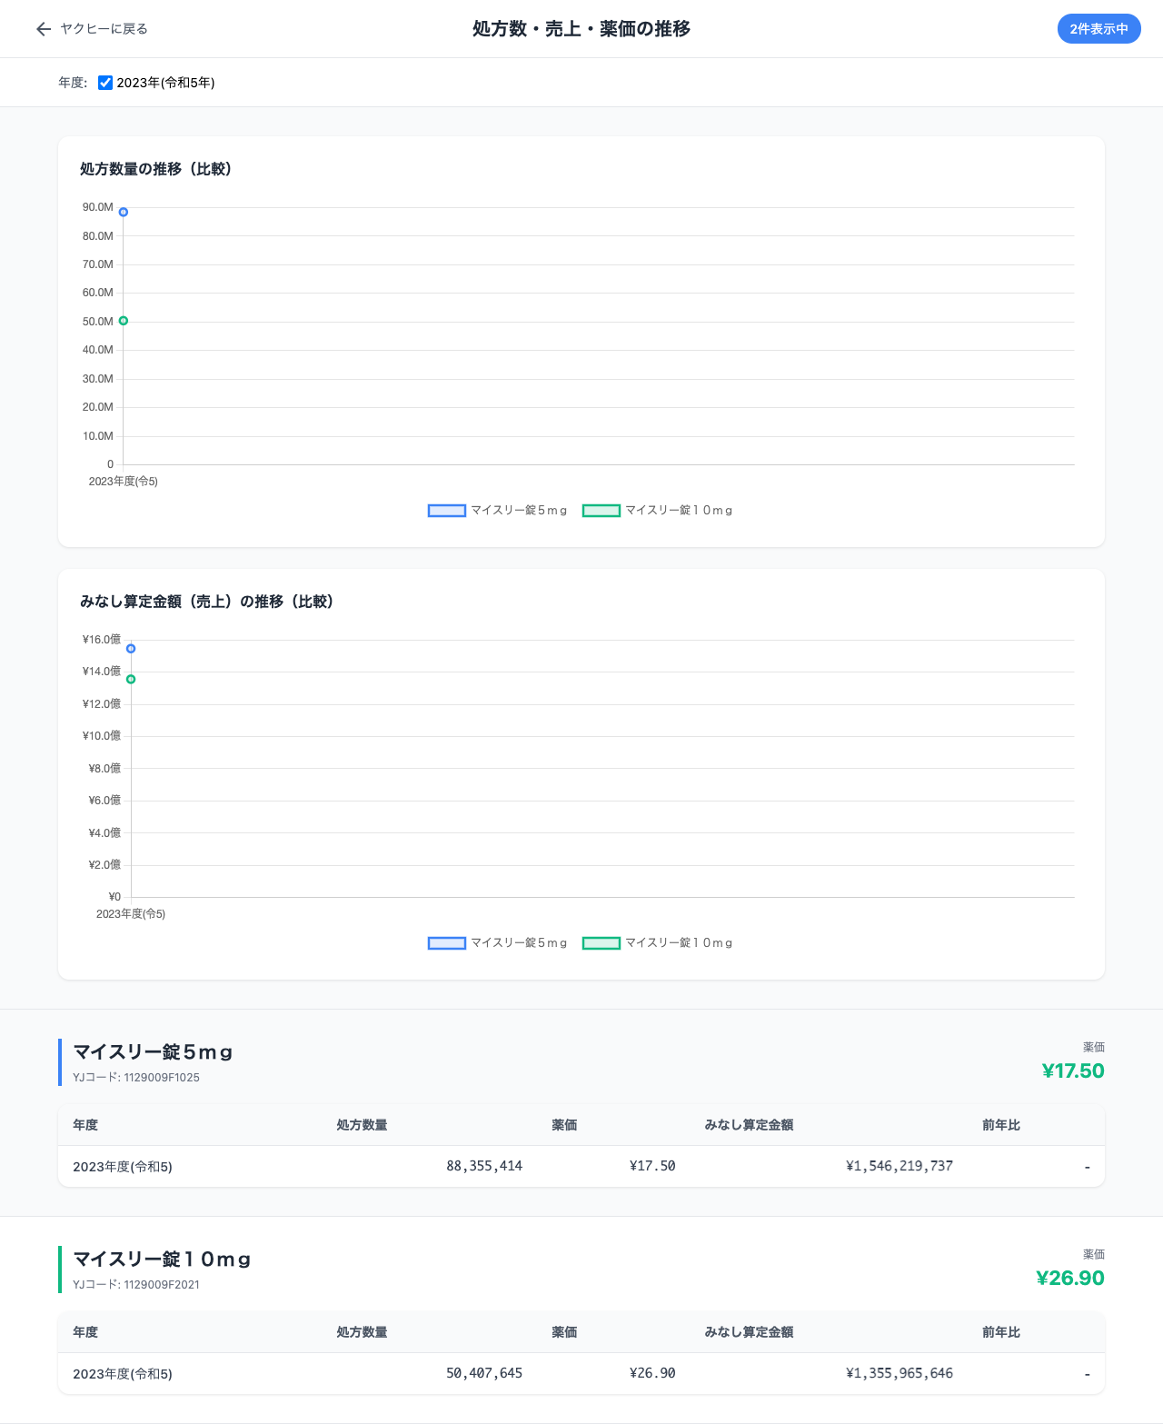Select the 2023年度 row in 10mg table
The width and height of the screenshot is (1163, 1424).
[581, 1373]
